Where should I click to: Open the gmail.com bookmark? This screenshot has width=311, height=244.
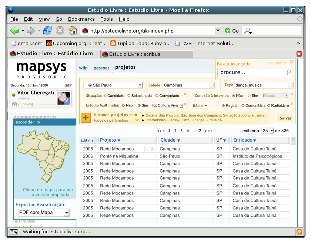[x=27, y=43]
